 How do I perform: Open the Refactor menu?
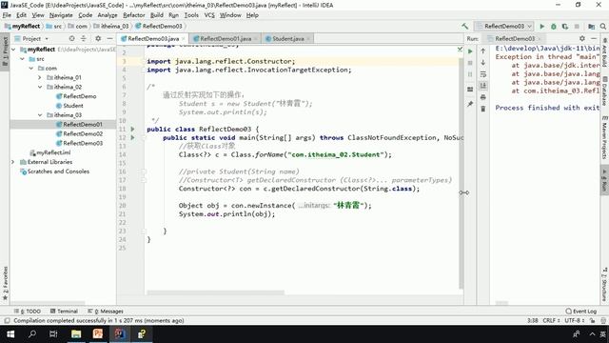click(x=133, y=15)
